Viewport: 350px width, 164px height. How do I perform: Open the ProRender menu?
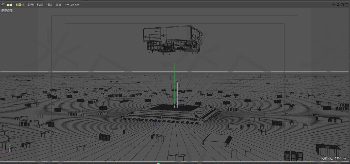click(x=72, y=5)
